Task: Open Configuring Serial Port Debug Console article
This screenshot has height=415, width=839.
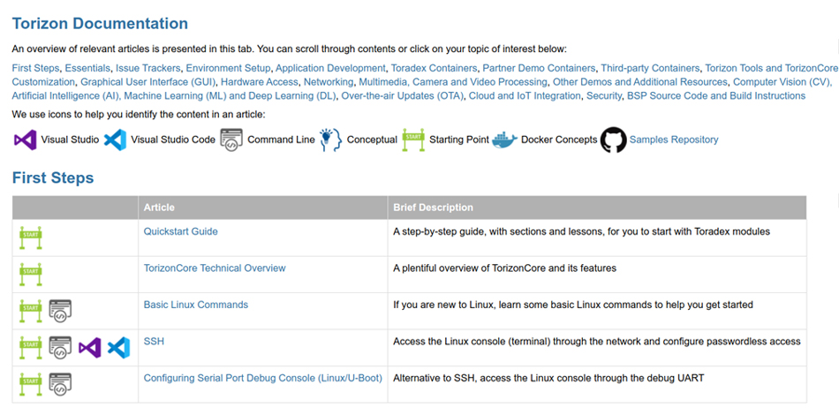Action: 262,378
